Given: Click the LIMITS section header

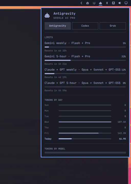Looking at the screenshot, I should point(49,37).
